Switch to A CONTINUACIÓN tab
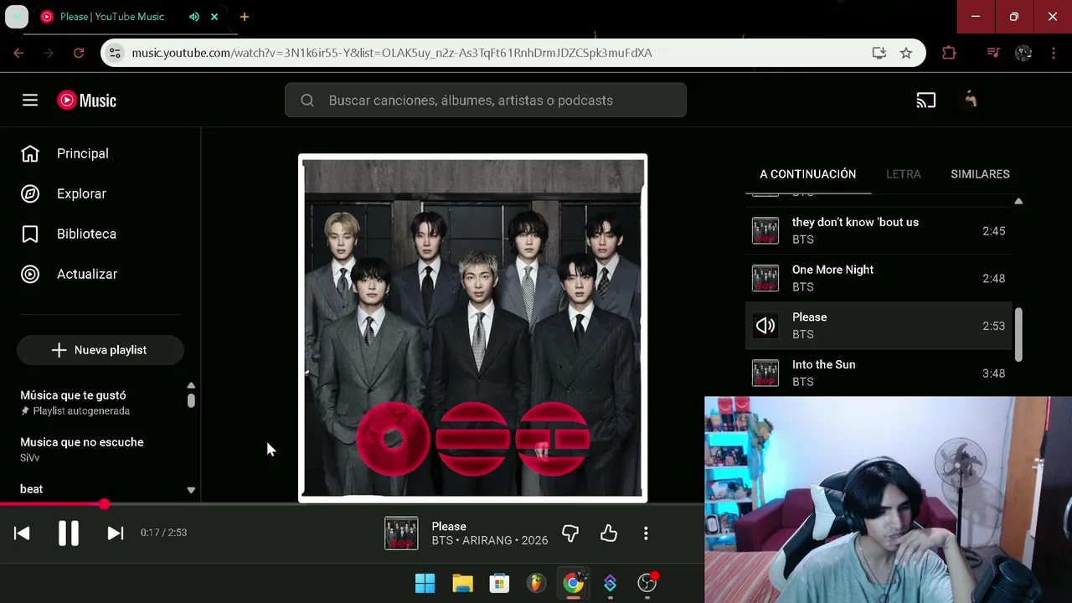This screenshot has width=1072, height=603. 807,174
